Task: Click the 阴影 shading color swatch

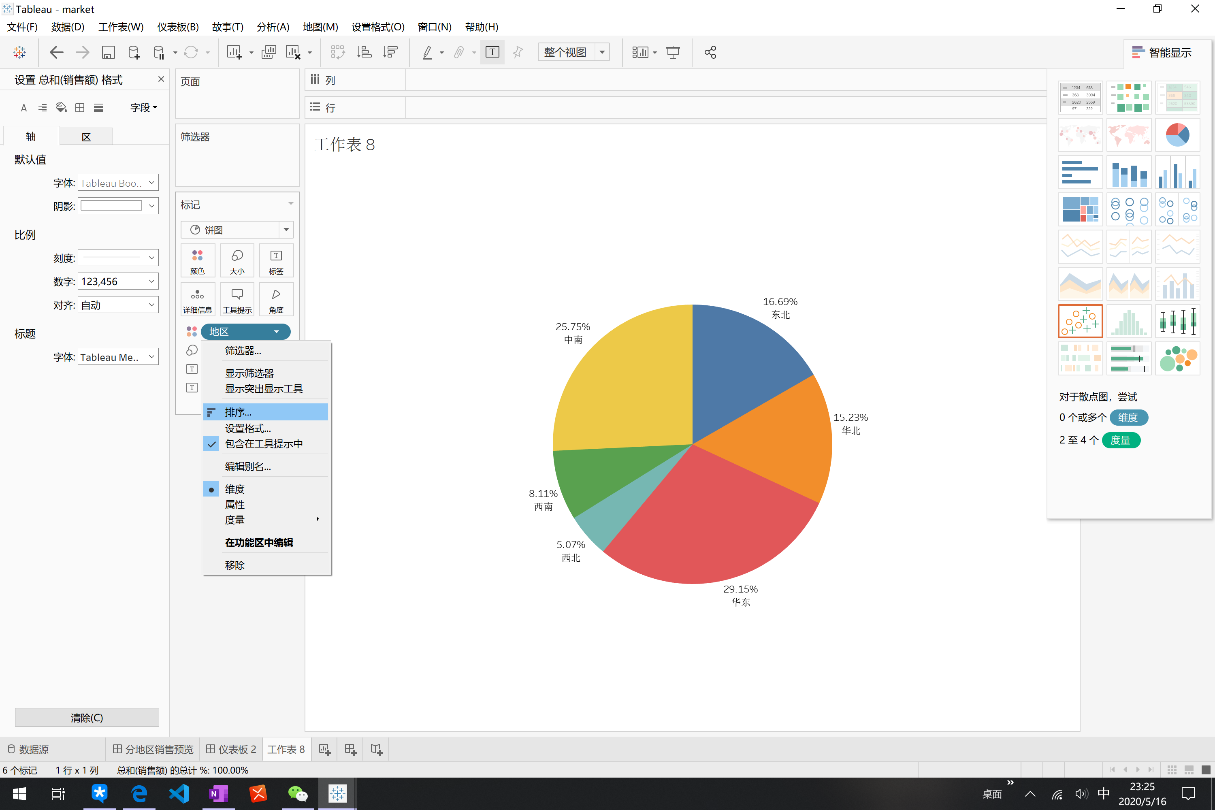Action: [112, 206]
